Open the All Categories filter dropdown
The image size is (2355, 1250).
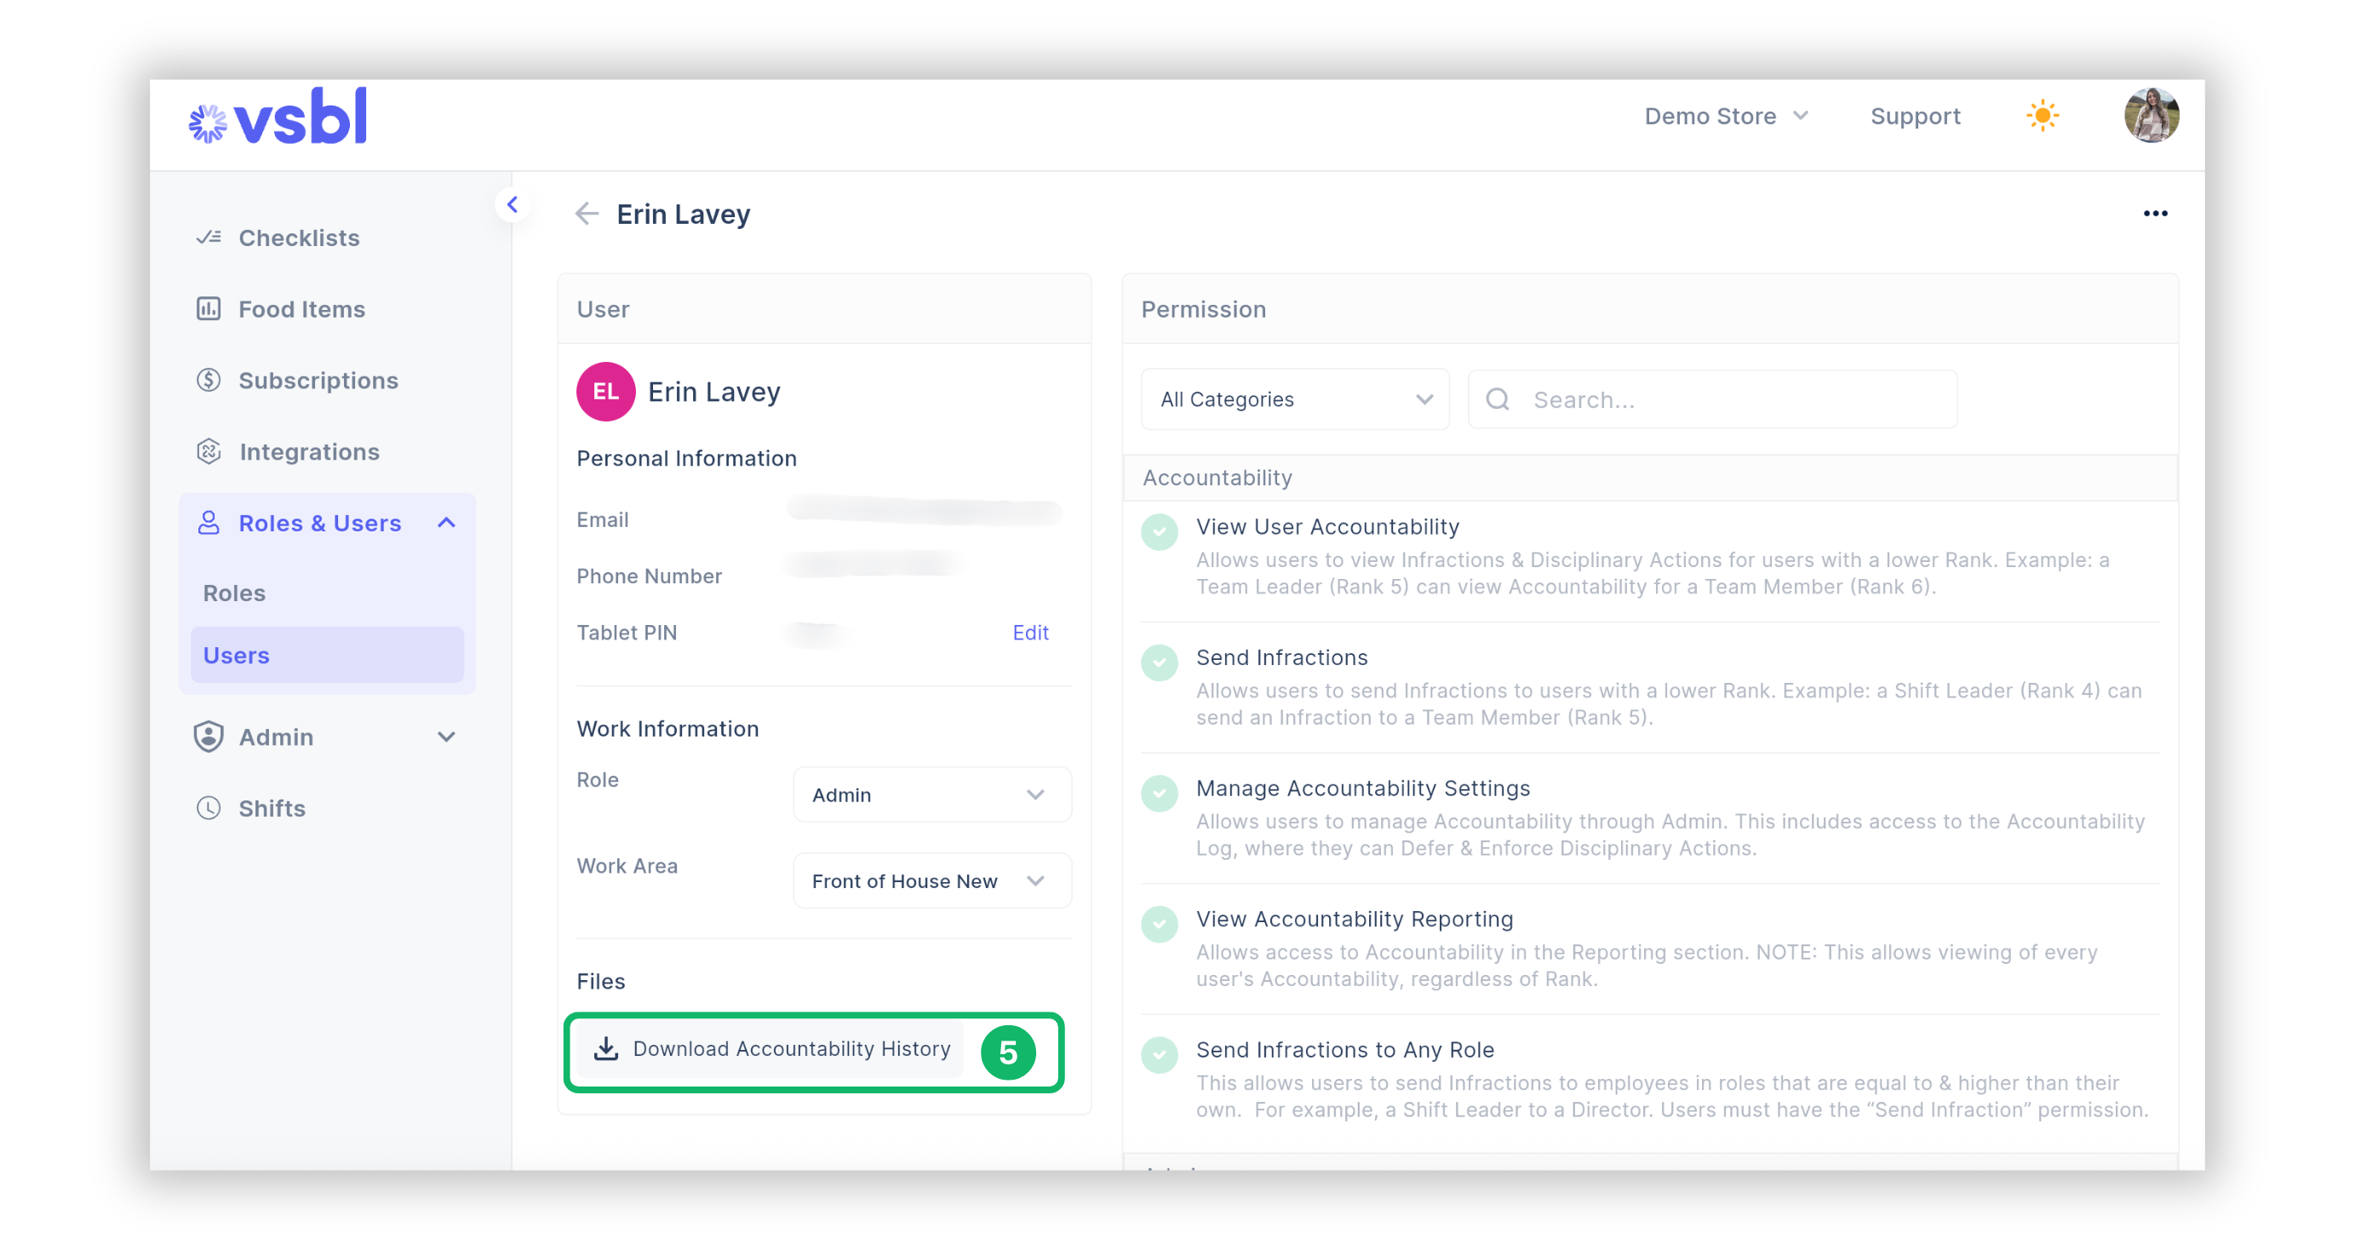click(x=1294, y=399)
